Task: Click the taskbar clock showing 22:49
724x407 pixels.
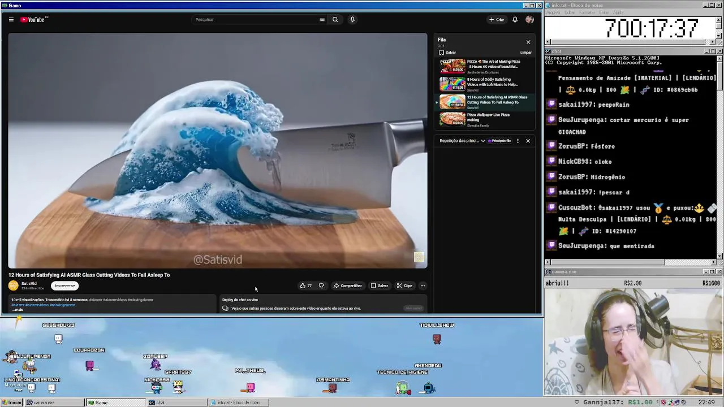Action: pos(706,402)
